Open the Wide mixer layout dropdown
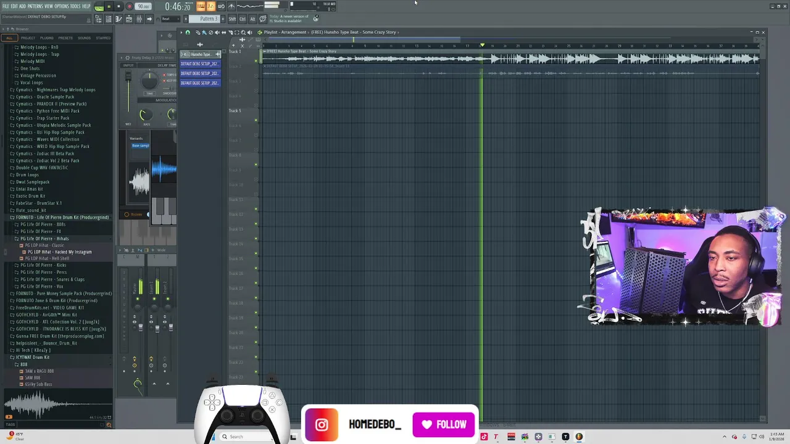Viewport: 790px width, 444px height. click(x=161, y=250)
